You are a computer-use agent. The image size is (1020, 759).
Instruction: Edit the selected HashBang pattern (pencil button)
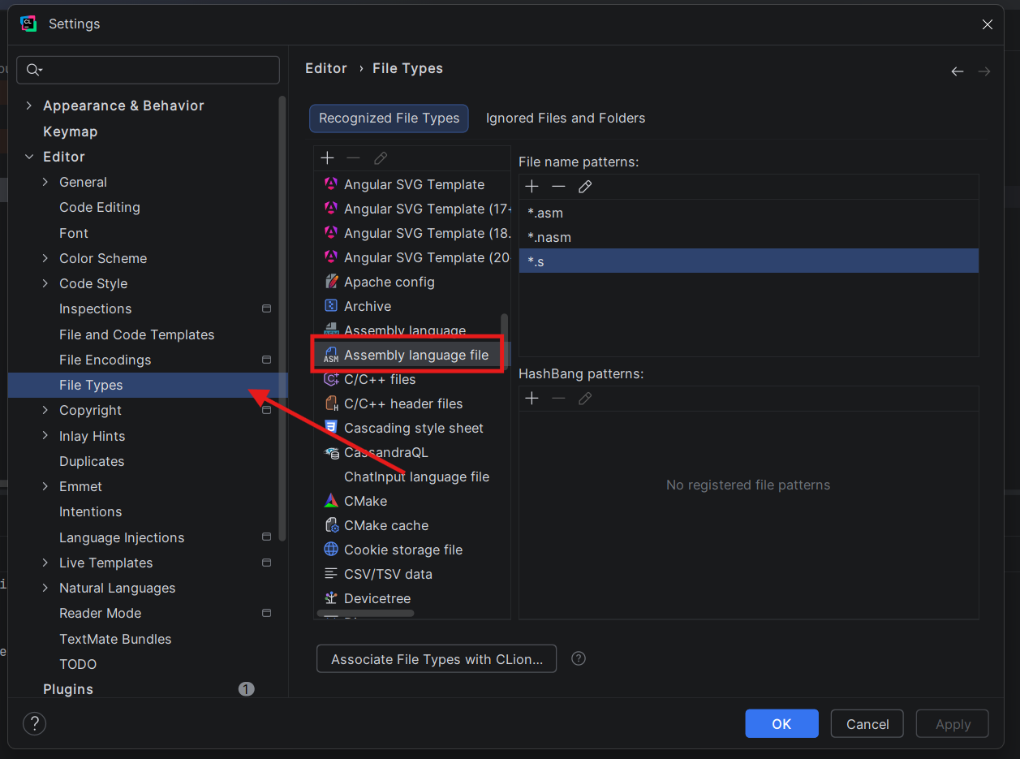pyautogui.click(x=585, y=399)
